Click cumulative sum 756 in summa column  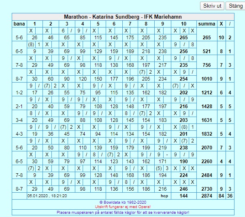[207, 65]
